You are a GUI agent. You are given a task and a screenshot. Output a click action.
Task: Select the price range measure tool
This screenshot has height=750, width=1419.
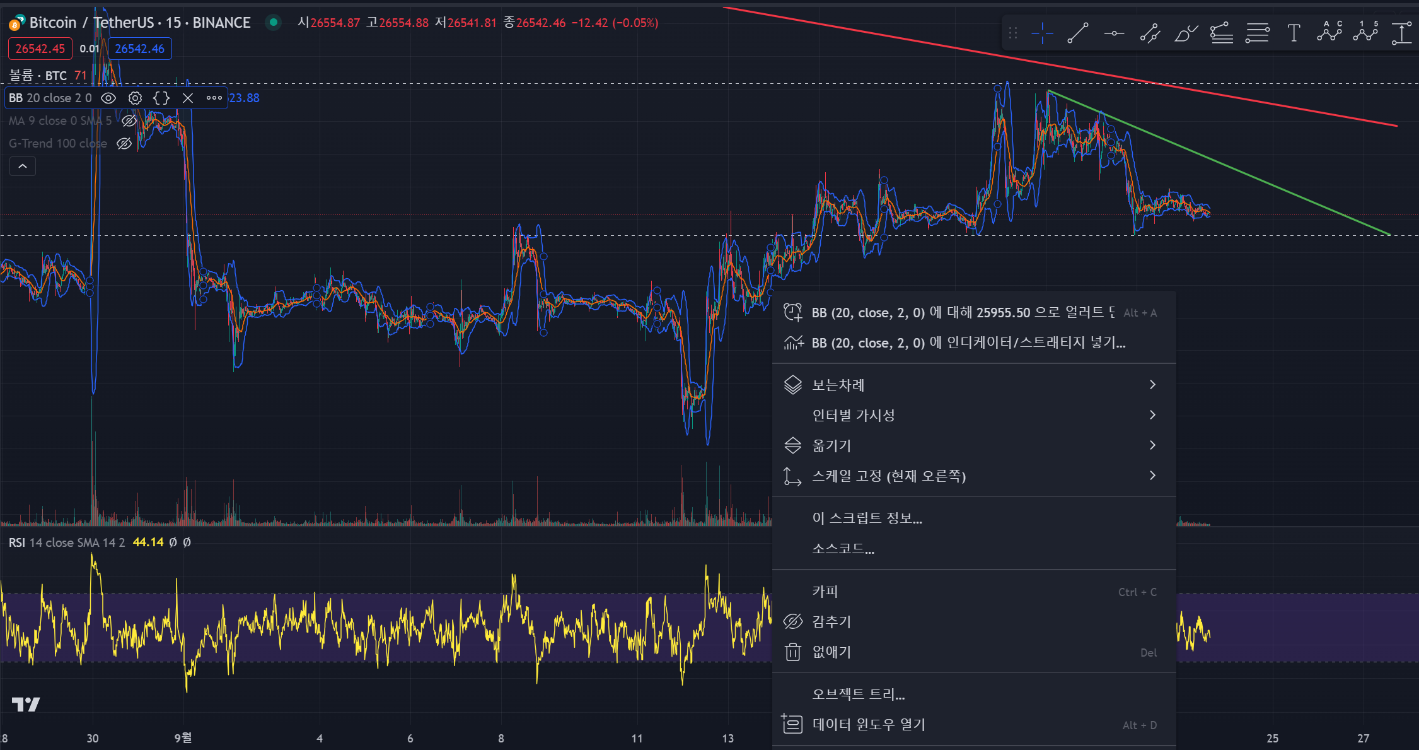(1401, 33)
